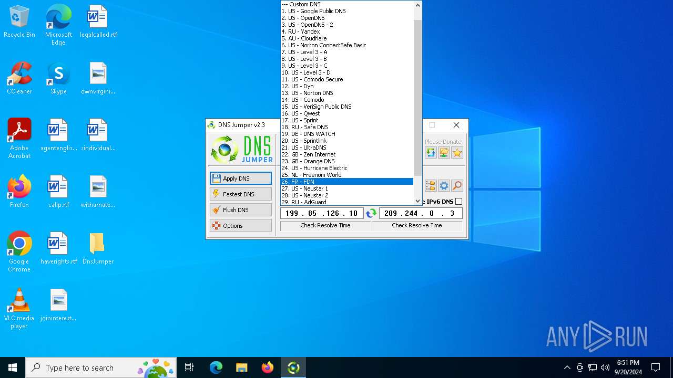
Task: Click the DNS Jumper taskbar icon
Action: 293,367
